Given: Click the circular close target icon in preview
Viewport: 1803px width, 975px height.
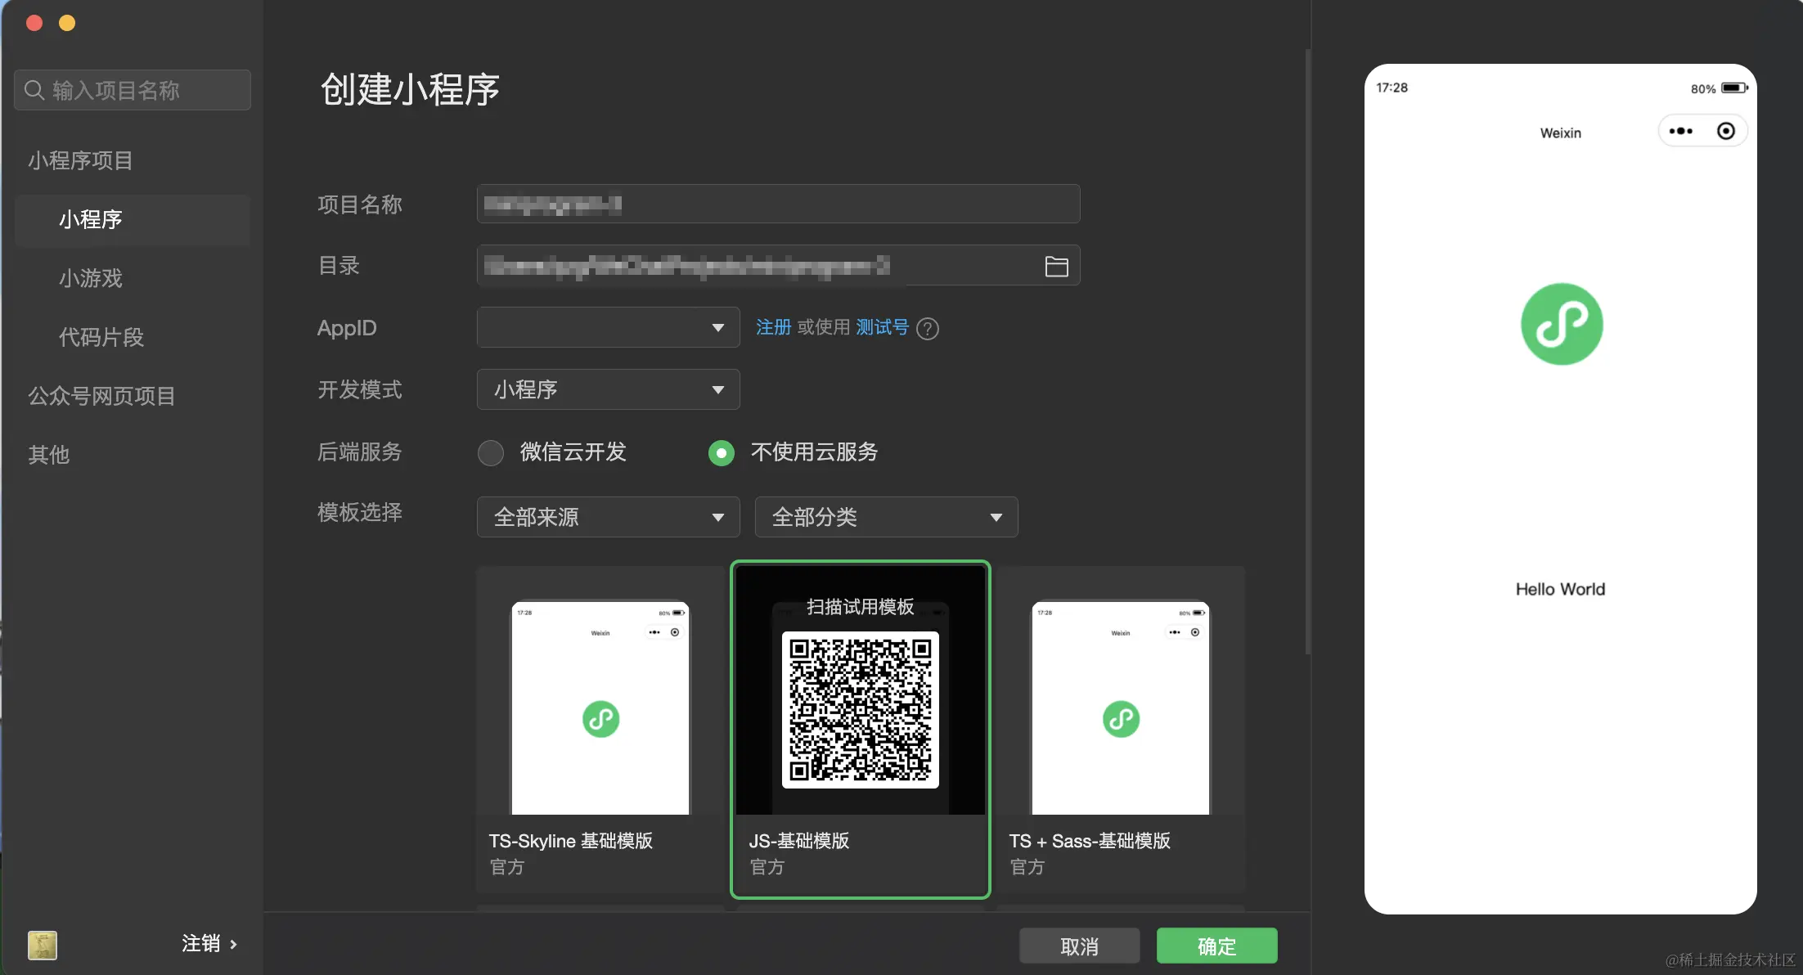Looking at the screenshot, I should pos(1725,131).
